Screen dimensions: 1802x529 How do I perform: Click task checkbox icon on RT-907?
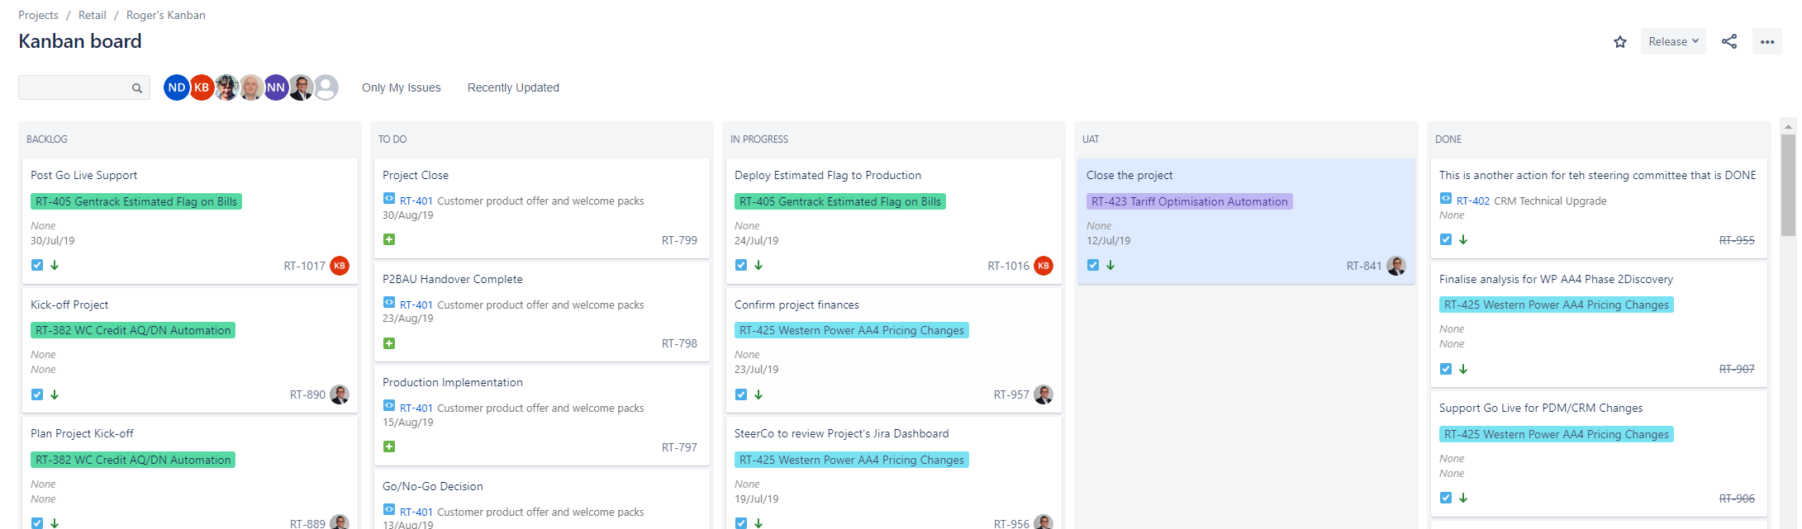[x=1446, y=369]
